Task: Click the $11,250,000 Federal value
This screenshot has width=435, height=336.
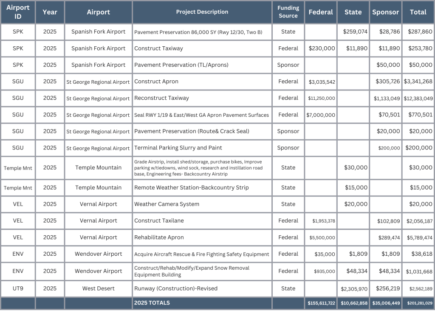Action: [x=321, y=98]
